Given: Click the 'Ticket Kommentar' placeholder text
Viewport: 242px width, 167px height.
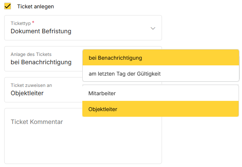Looking at the screenshot, I should pyautogui.click(x=37, y=122).
